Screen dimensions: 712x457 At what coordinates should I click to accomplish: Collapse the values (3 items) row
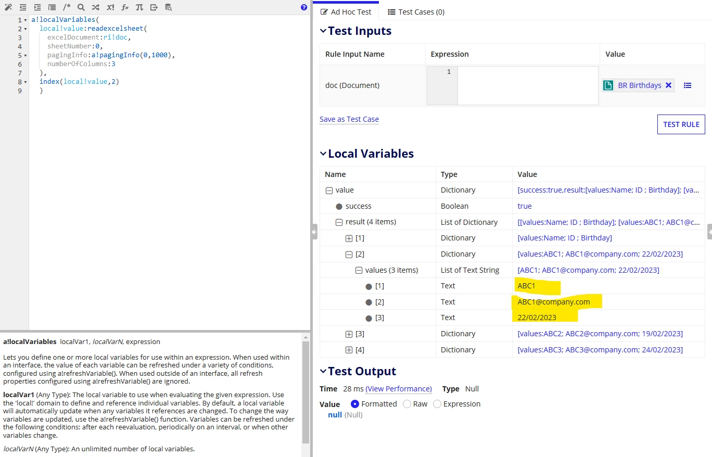point(359,270)
